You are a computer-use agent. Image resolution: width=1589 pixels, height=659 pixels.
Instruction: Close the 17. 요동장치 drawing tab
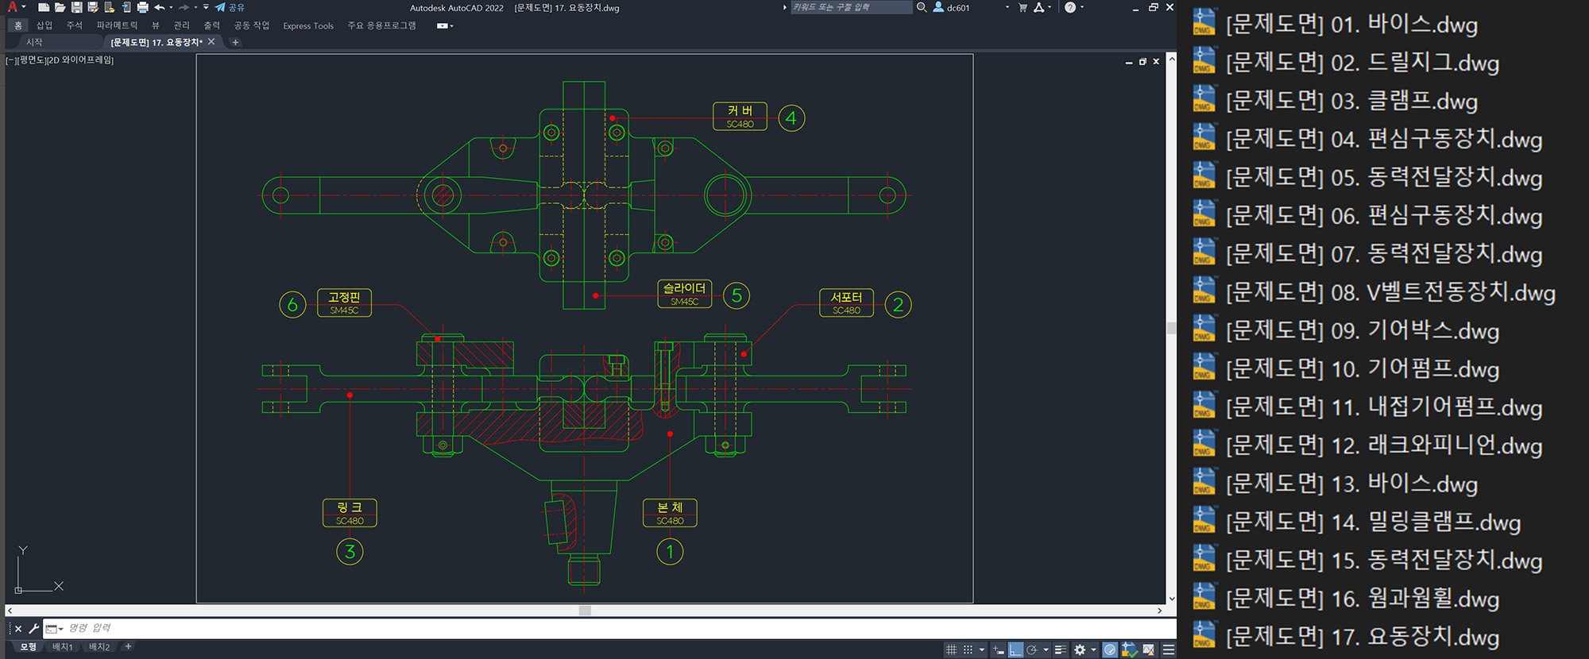(211, 42)
